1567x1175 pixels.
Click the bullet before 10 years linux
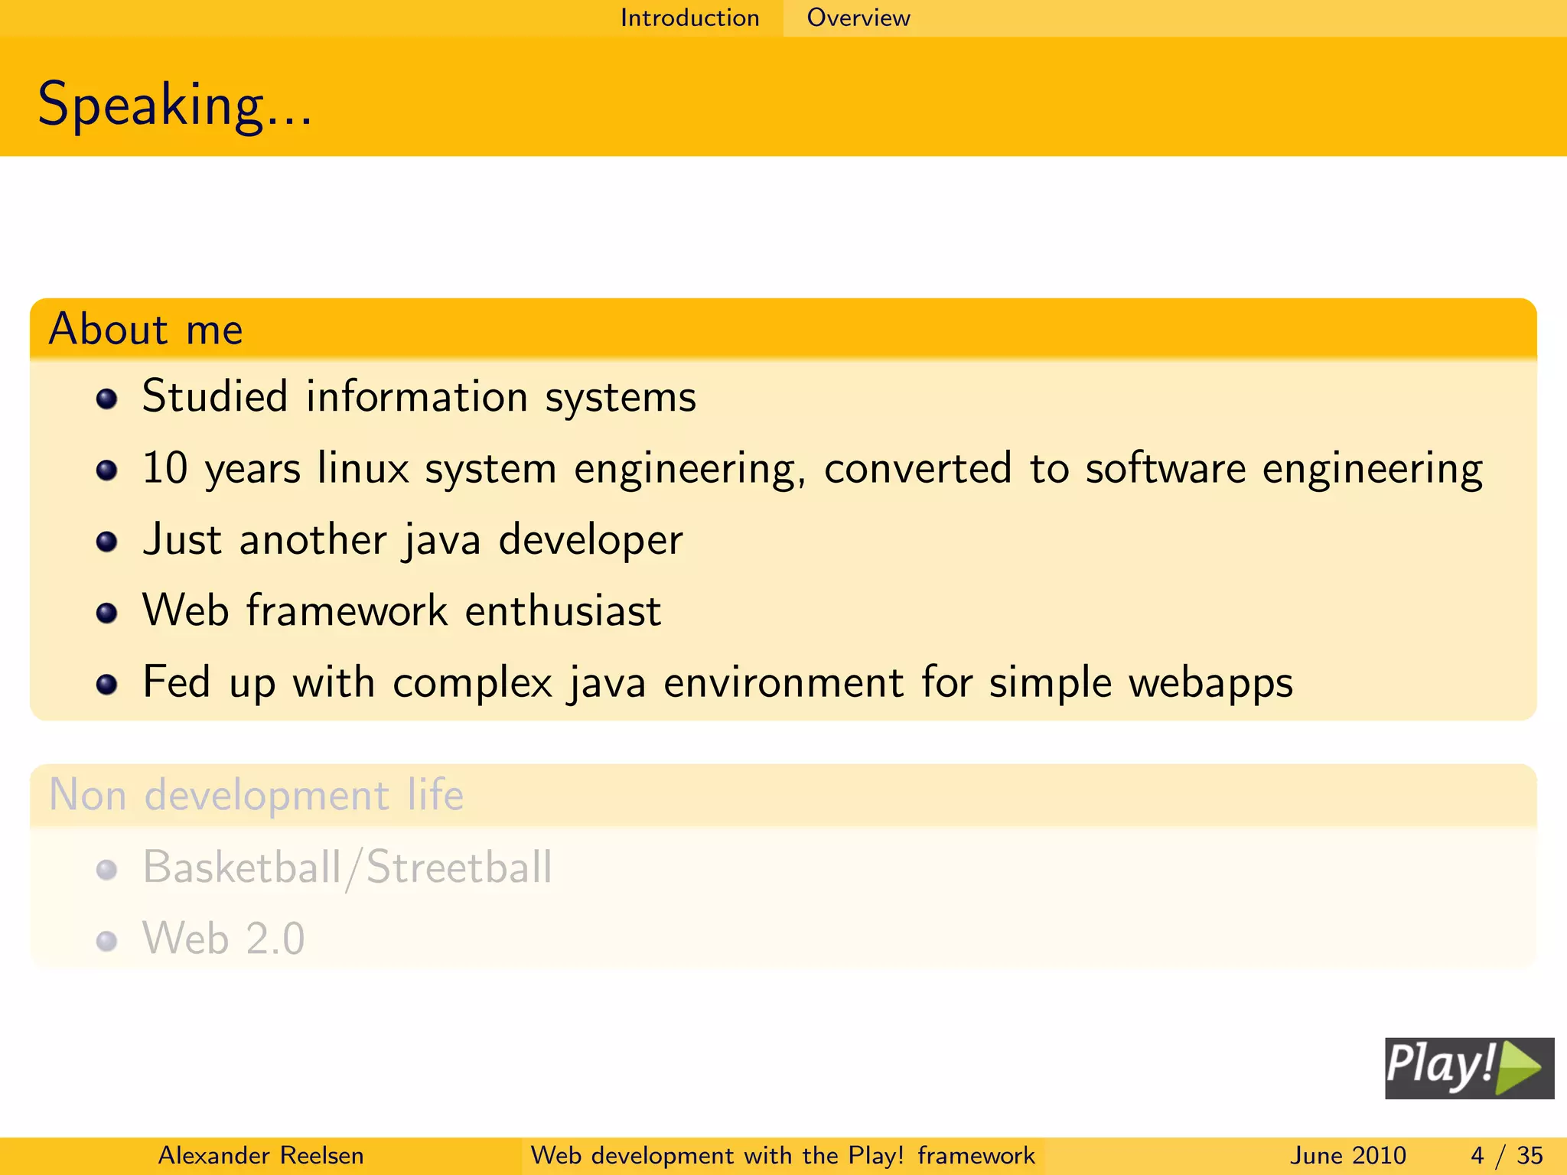[107, 470]
